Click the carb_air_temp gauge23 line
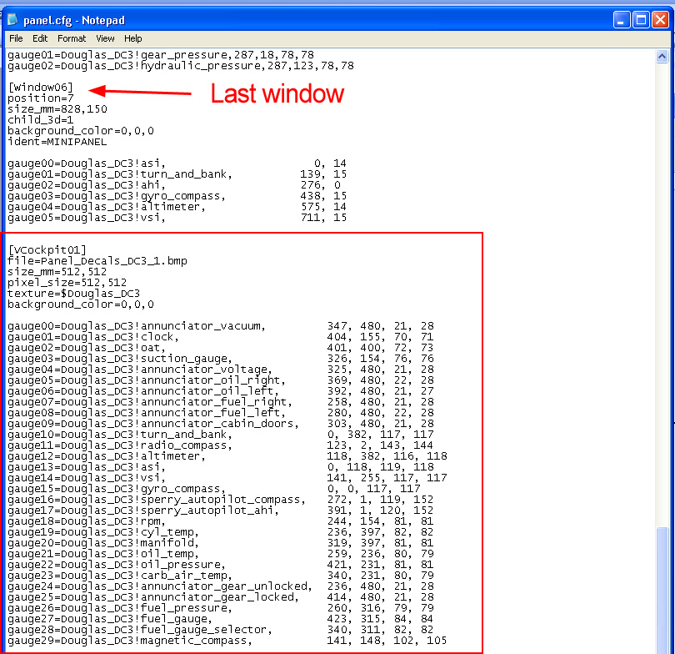 pyautogui.click(x=220, y=576)
